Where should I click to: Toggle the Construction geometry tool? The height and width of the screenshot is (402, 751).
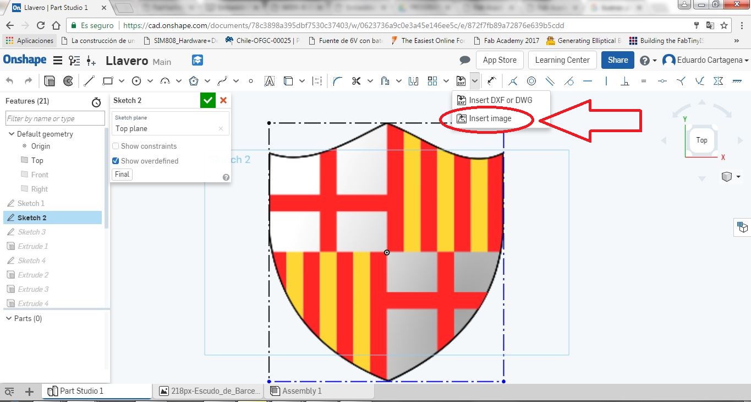(317, 81)
